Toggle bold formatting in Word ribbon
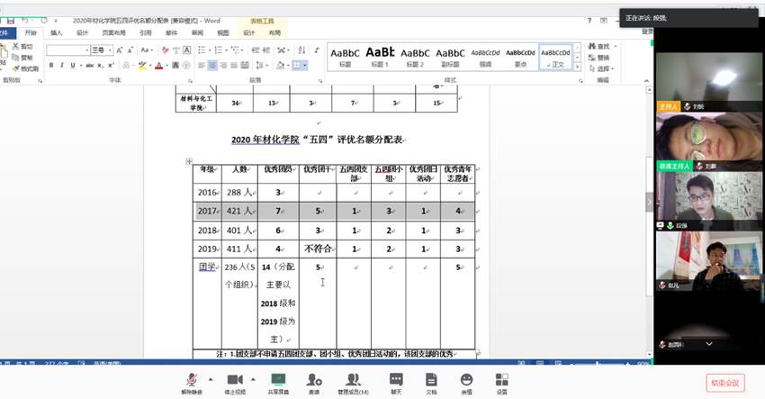This screenshot has height=399, width=765. click(50, 65)
